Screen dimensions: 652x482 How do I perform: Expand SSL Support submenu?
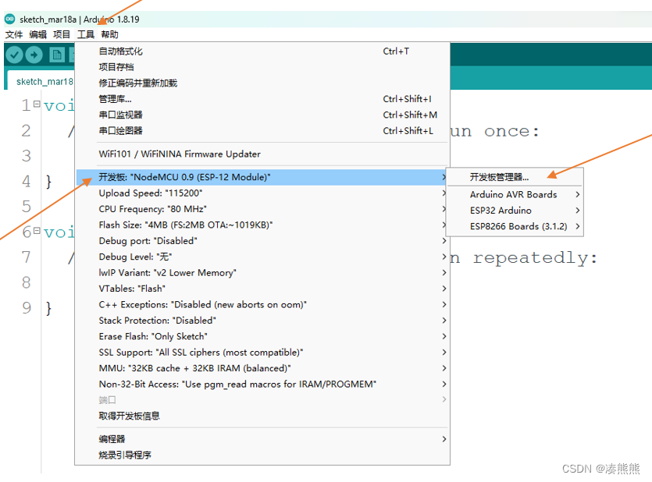pyautogui.click(x=263, y=352)
